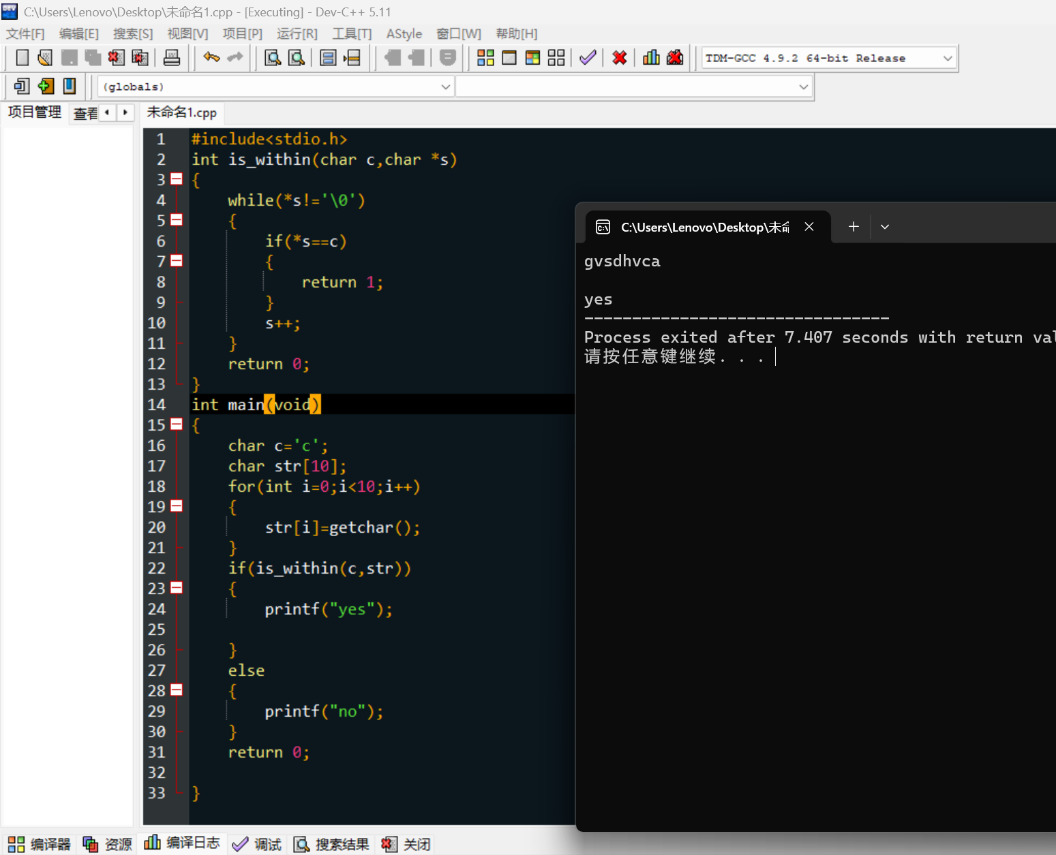This screenshot has height=855, width=1056.
Task: Open the 编译日志 bottom panel tab
Action: point(182,843)
